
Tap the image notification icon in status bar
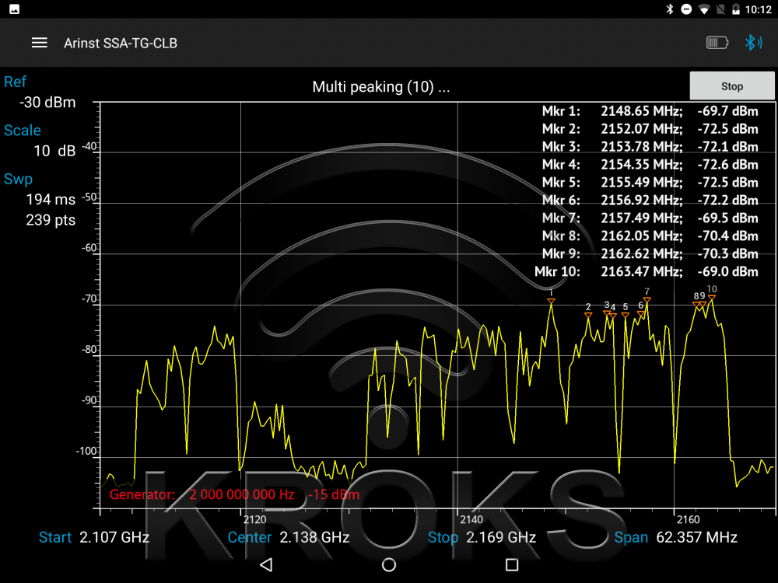15,9
